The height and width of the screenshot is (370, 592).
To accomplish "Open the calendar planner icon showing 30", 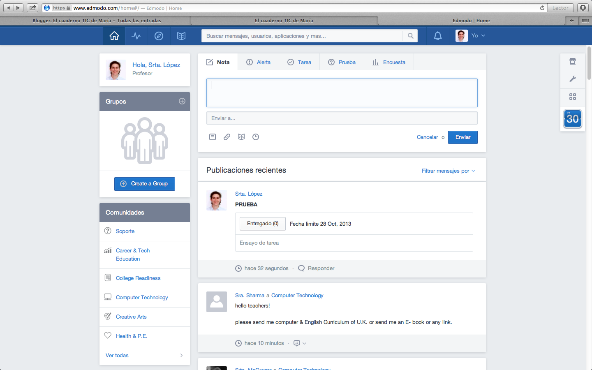I will [573, 118].
